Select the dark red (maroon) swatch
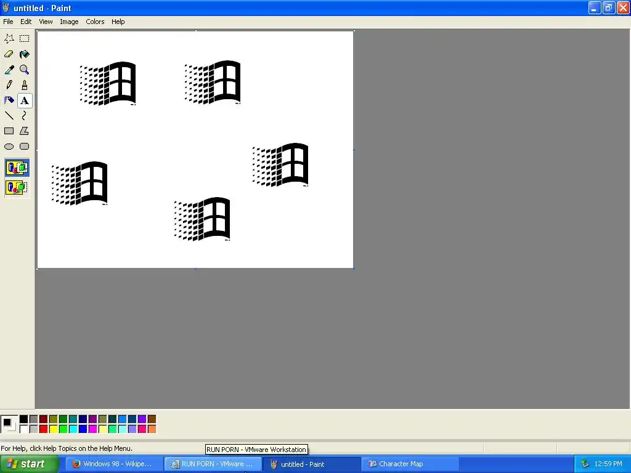Viewport: 631px width, 473px height. (x=44, y=419)
